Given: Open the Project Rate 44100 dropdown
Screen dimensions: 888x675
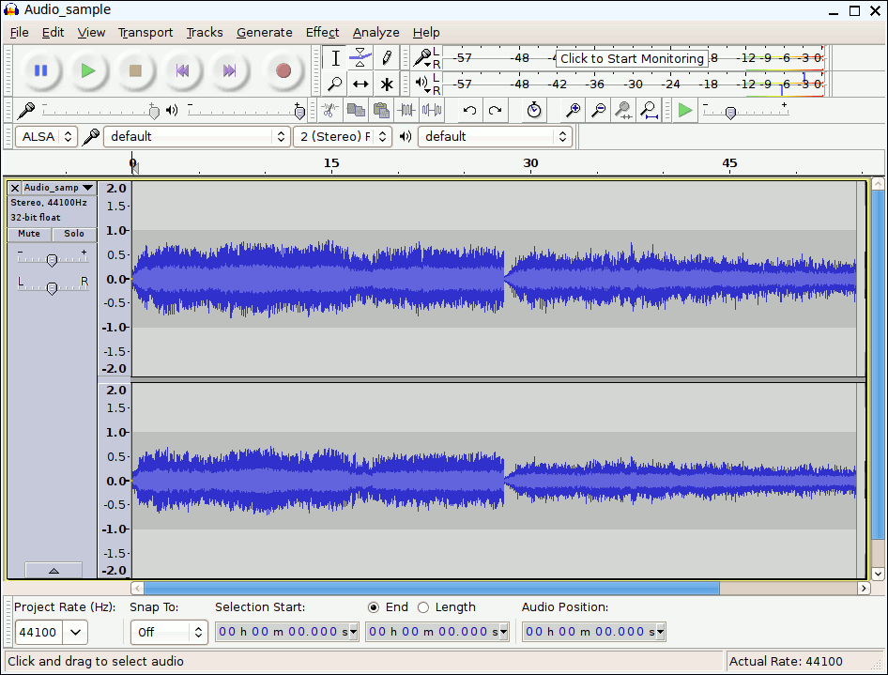Looking at the screenshot, I should (76, 632).
